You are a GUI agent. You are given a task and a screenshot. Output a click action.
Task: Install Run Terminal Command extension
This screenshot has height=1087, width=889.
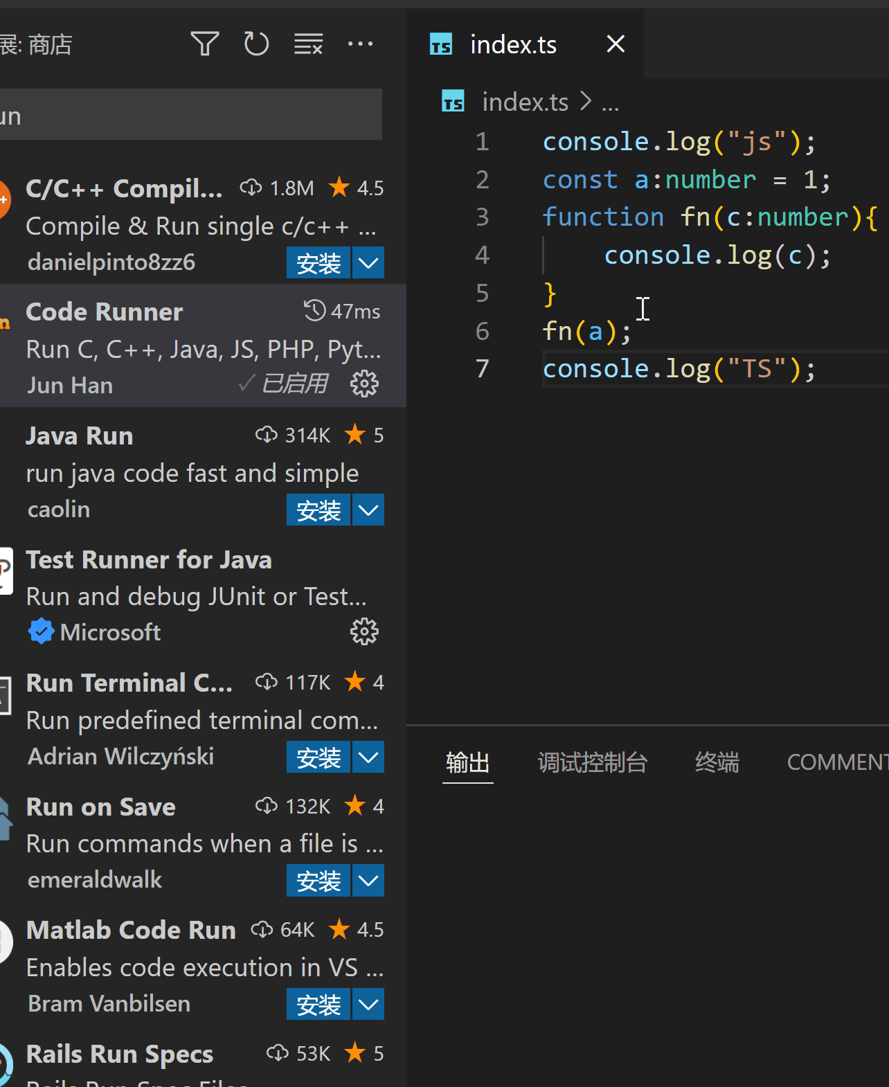click(x=318, y=757)
